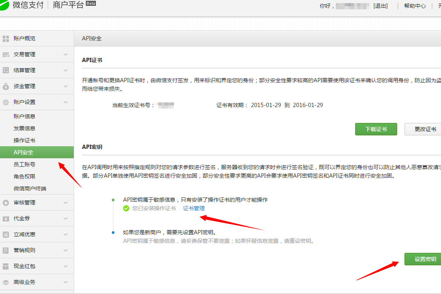Open 账户信息 in the sidebar
Screen dimensions: 441x294
coord(24,116)
